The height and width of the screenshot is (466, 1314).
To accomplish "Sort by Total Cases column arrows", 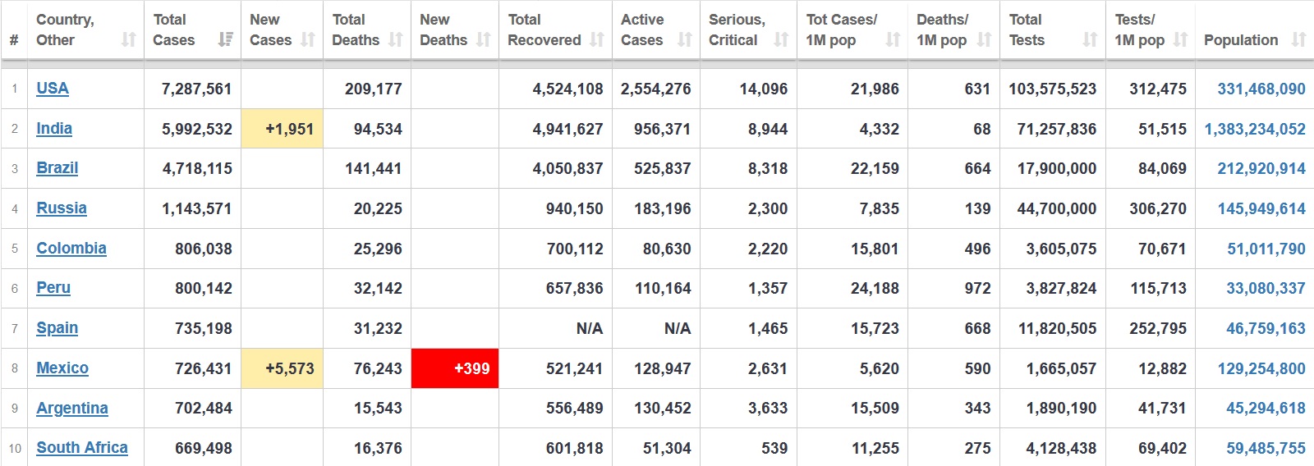I will point(225,39).
